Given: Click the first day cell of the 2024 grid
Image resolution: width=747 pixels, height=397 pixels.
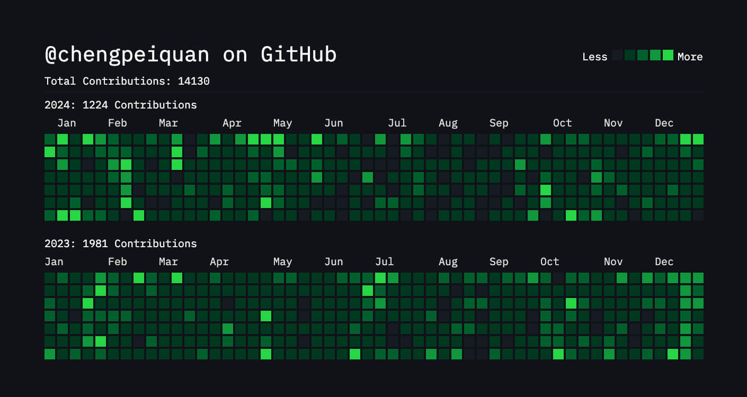Looking at the screenshot, I should click(x=50, y=139).
